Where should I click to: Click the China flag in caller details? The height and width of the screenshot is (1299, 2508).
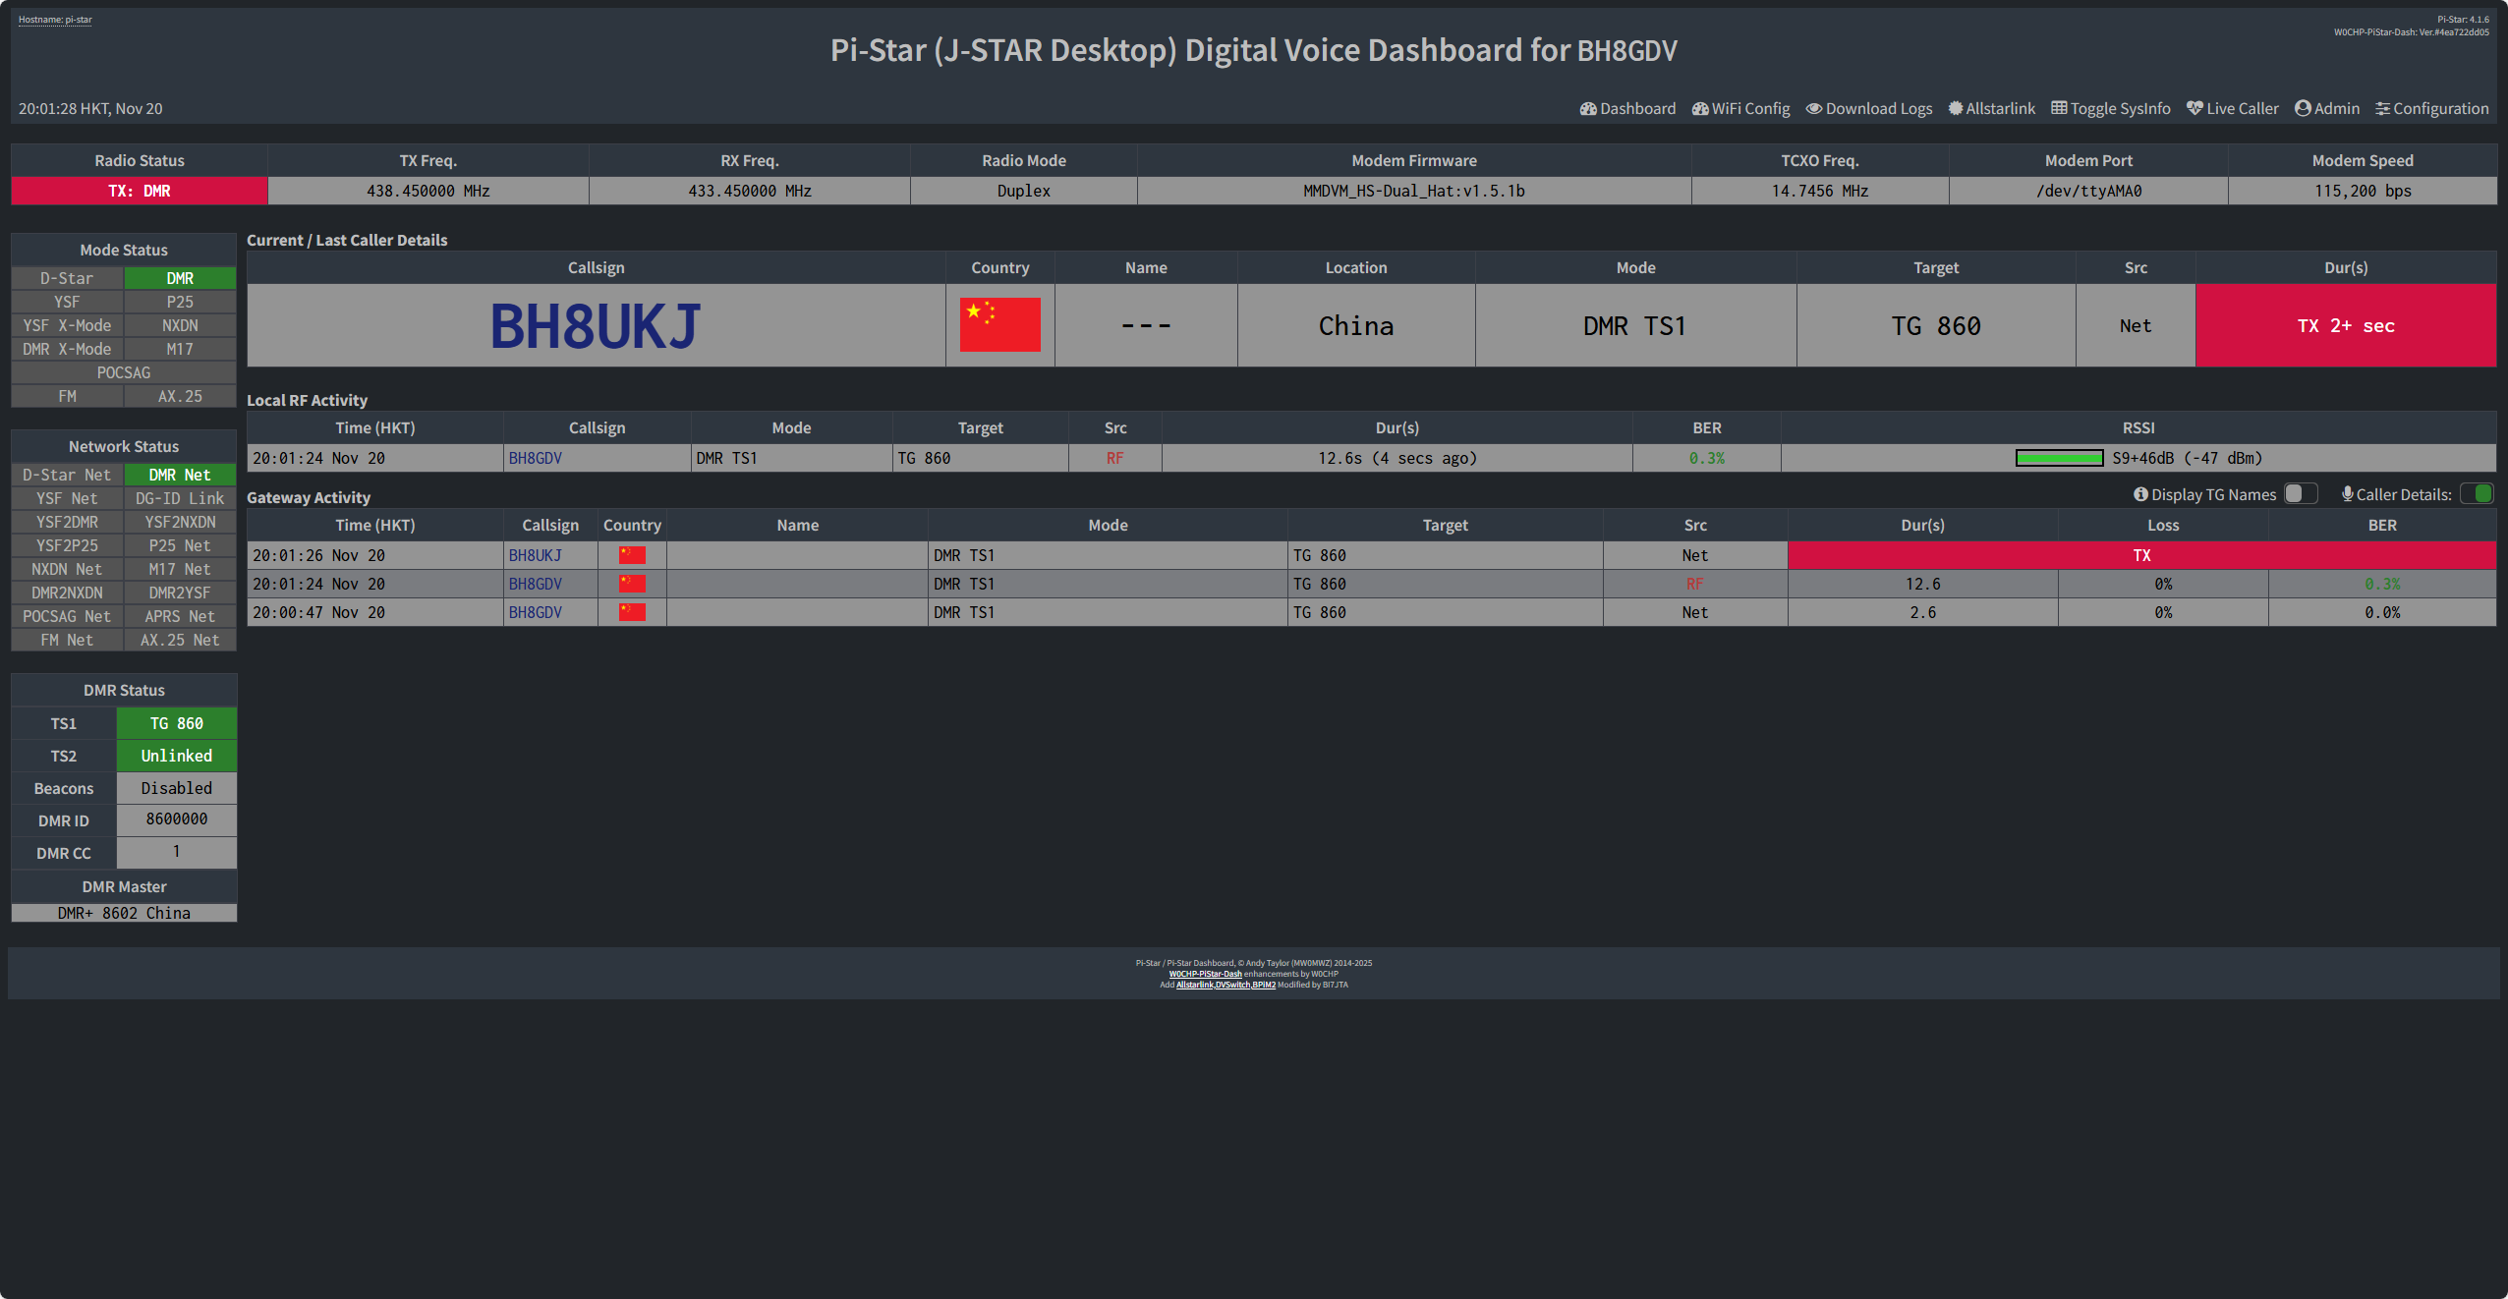(x=999, y=325)
